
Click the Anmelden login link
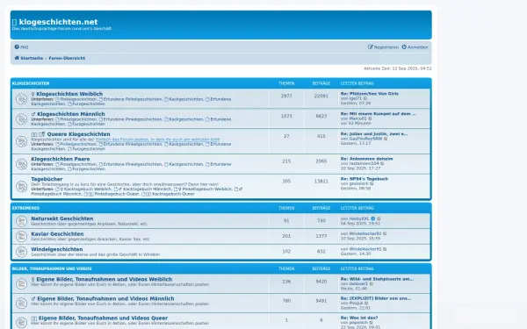415,47
